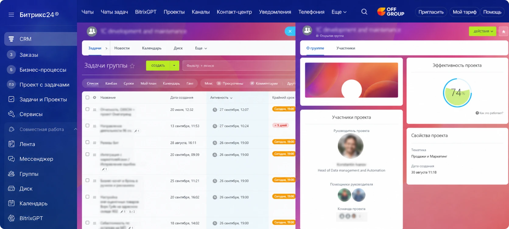This screenshot has height=229, width=509.
Task: Open the Активность column sort dropdown
Action: pos(221,97)
